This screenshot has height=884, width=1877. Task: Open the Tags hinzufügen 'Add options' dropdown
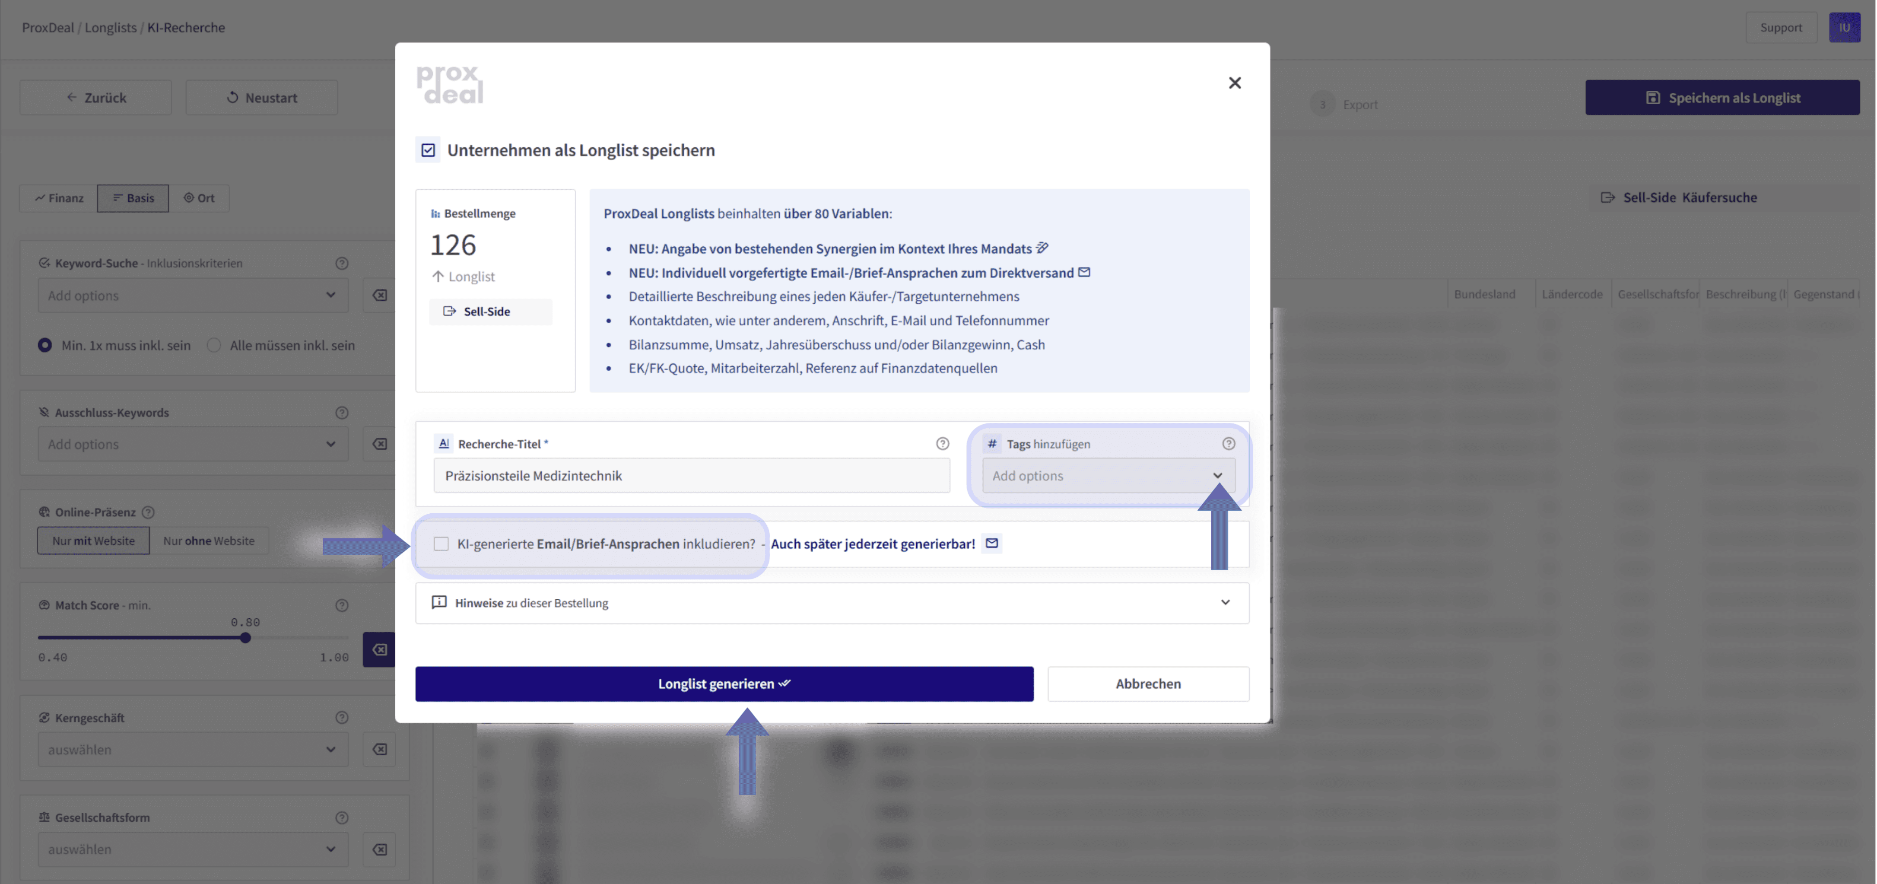coord(1108,475)
